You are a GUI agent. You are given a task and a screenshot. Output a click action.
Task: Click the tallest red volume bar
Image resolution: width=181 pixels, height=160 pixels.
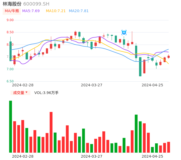pyautogui.click(x=51, y=132)
